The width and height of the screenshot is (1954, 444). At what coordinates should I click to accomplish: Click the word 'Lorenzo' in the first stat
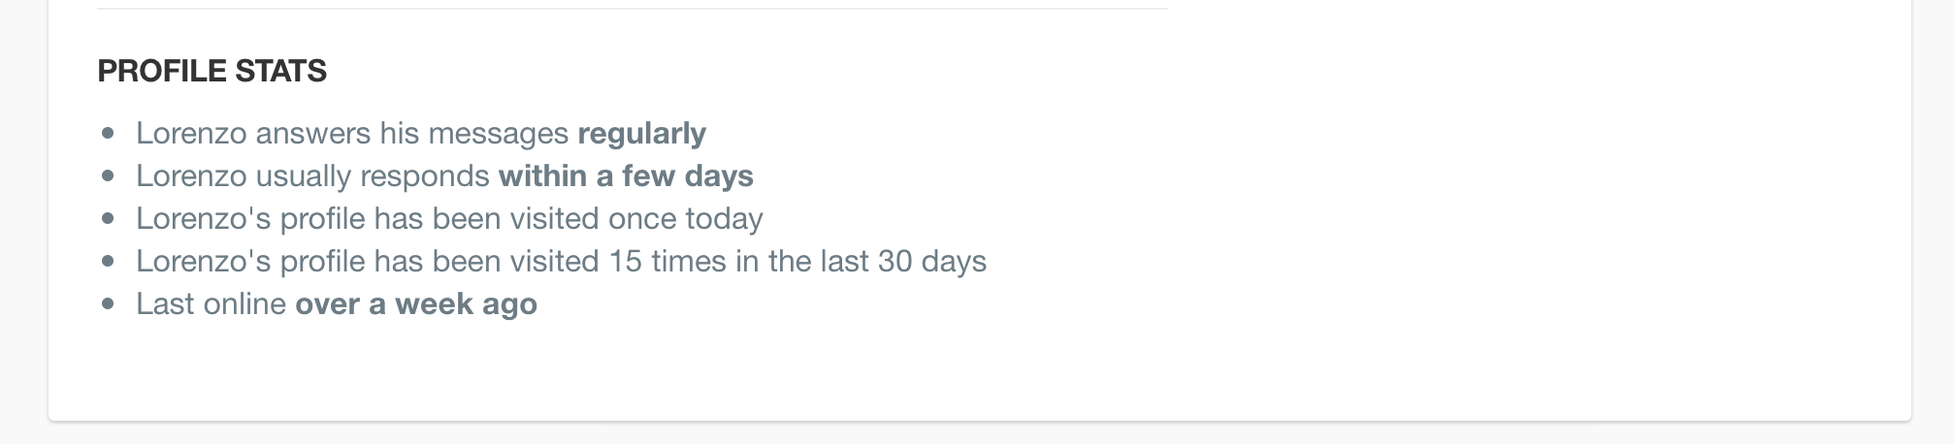point(191,134)
